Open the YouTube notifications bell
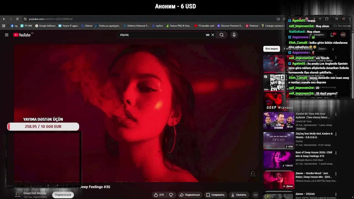Viewport: 354px width, 199px height. tap(332, 35)
